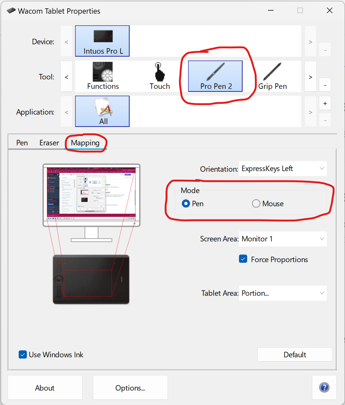Open the Orientation dropdown
This screenshot has width=345, height=405.
283,169
